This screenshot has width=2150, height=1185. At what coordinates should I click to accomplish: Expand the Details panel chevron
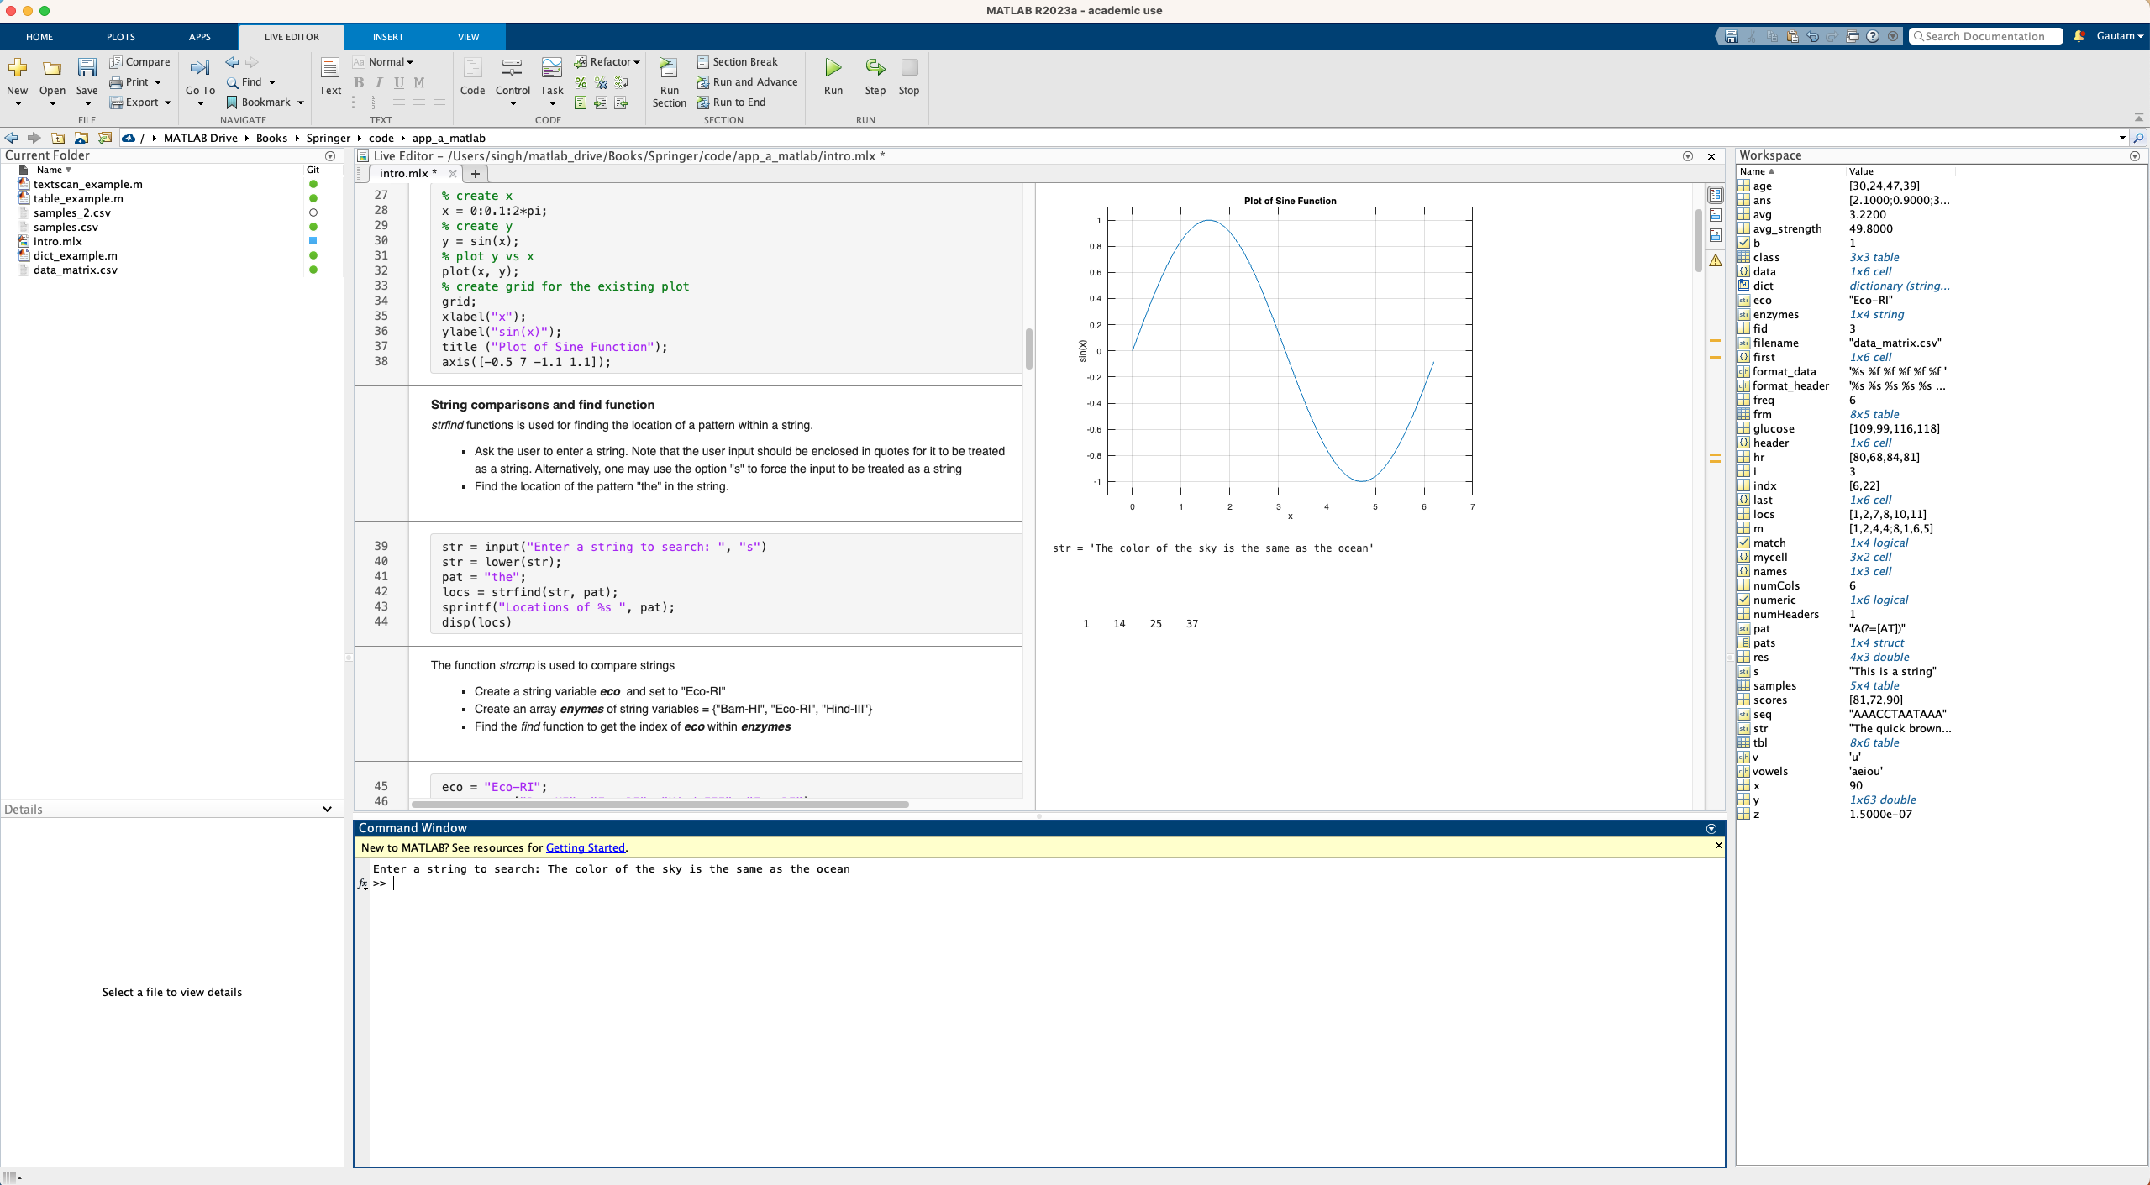click(327, 809)
